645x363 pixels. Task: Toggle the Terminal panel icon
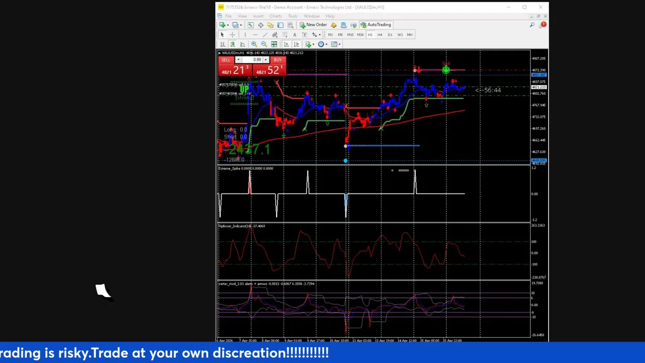280,25
